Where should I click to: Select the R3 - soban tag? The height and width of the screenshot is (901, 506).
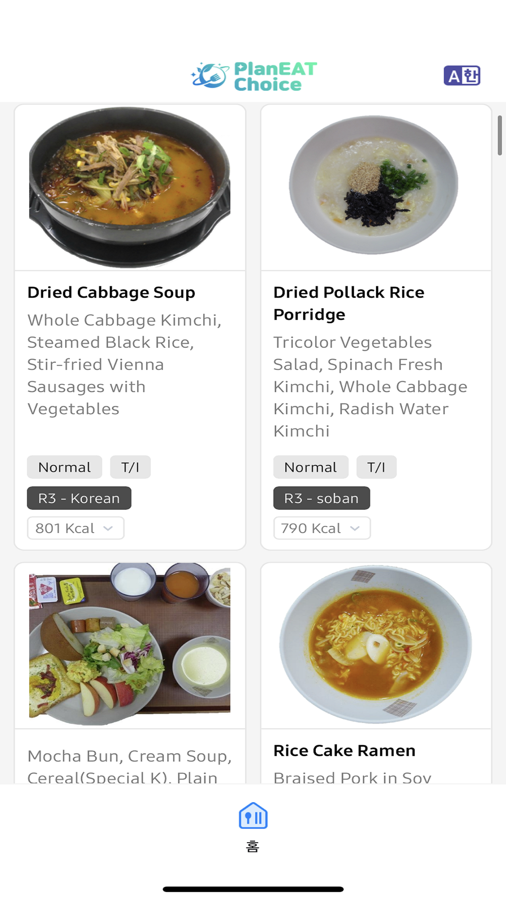[x=321, y=498]
